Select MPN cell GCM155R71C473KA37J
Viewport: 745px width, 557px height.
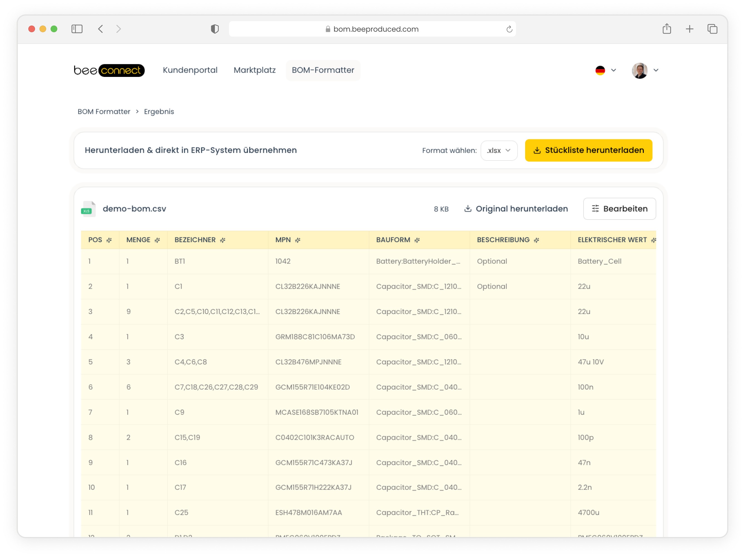pyautogui.click(x=318, y=463)
